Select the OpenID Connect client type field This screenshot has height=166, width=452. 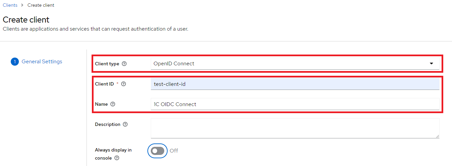tap(289, 64)
